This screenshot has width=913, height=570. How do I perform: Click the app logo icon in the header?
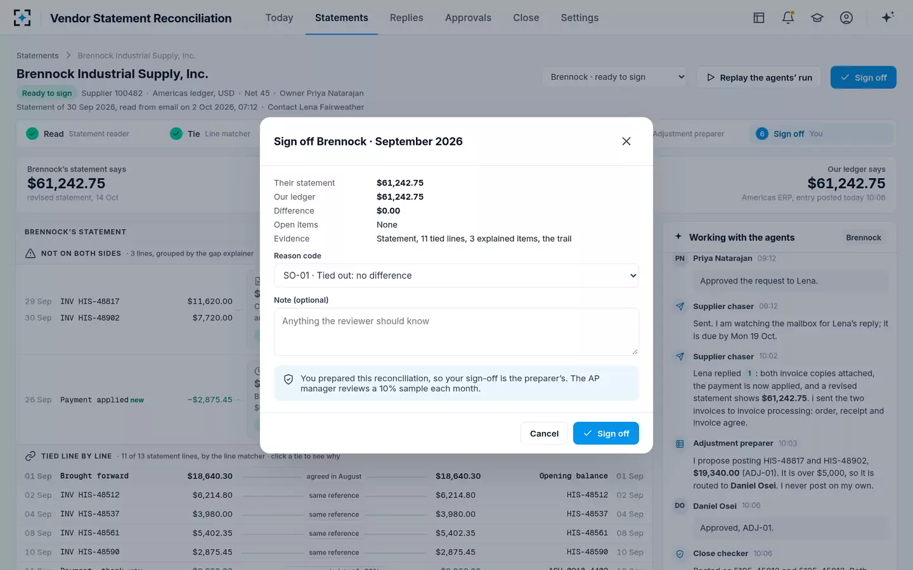point(22,18)
